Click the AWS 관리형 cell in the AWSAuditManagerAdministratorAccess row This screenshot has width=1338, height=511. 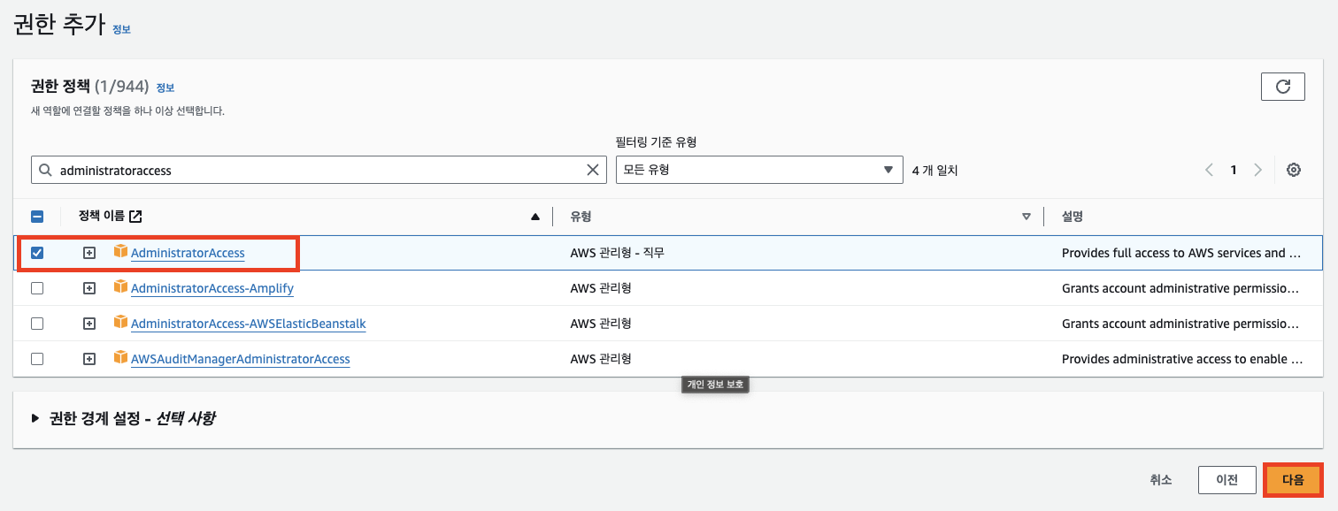pyautogui.click(x=601, y=359)
